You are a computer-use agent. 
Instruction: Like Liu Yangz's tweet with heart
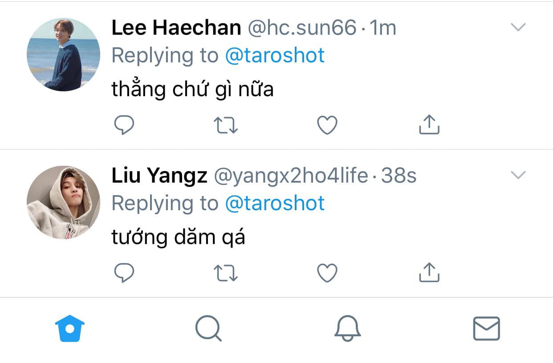327,273
